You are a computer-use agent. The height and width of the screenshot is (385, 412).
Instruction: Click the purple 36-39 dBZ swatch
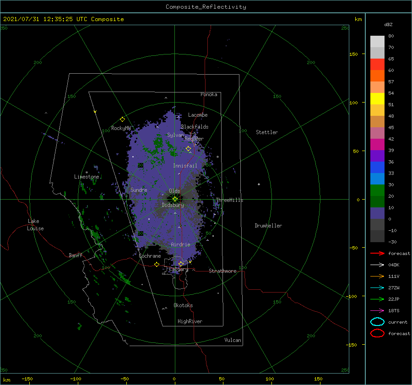(x=377, y=156)
